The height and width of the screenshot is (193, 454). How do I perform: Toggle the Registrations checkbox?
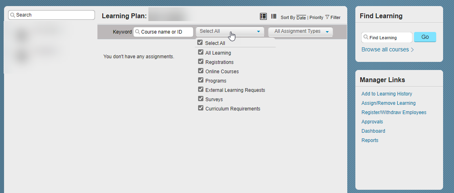click(x=201, y=62)
